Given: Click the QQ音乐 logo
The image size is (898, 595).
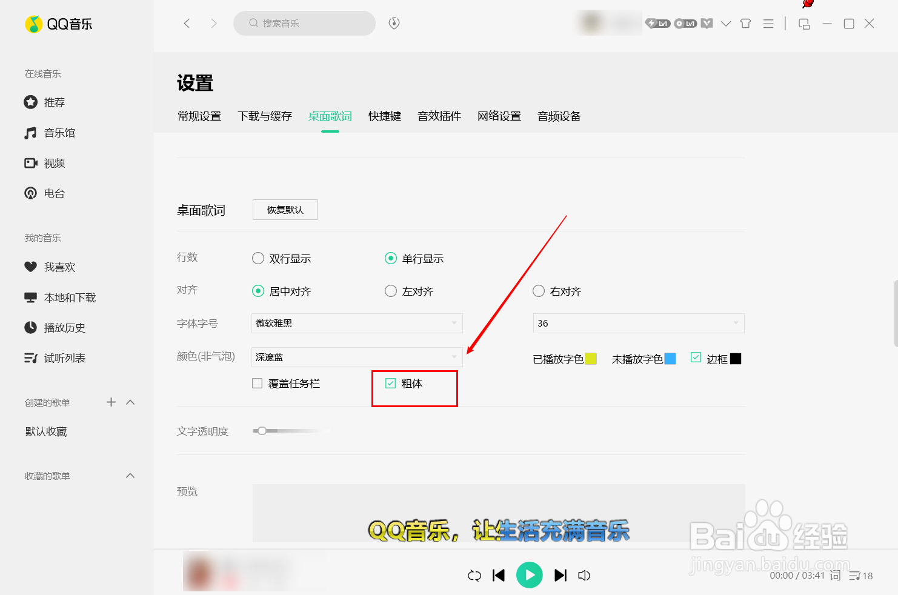Looking at the screenshot, I should pyautogui.click(x=59, y=24).
